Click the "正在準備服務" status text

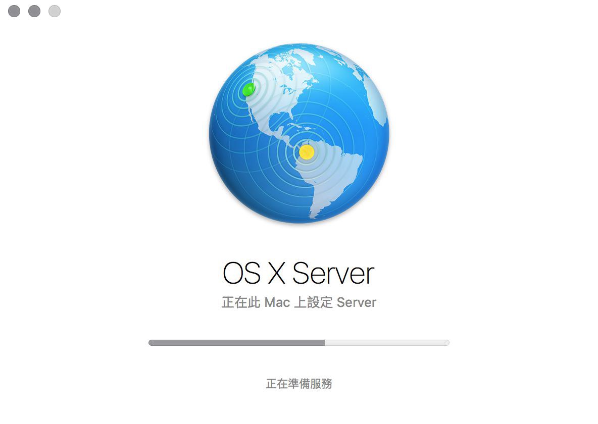(x=299, y=384)
